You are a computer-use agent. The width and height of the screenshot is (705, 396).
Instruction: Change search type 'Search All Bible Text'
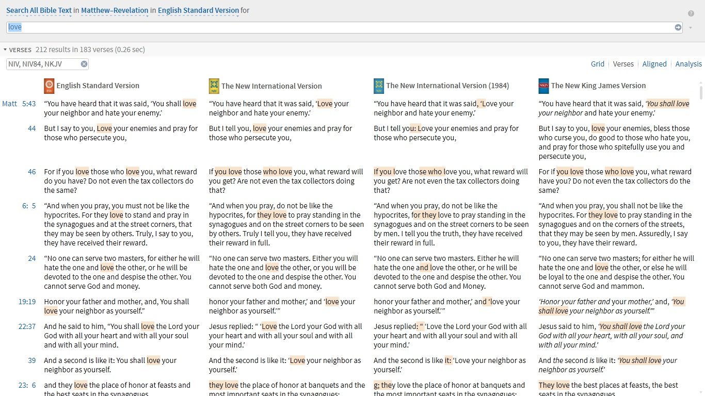39,10
